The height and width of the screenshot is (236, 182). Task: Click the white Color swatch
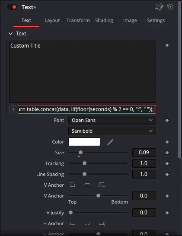point(84,142)
